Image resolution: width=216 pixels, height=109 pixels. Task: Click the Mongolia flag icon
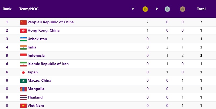(x=23, y=89)
